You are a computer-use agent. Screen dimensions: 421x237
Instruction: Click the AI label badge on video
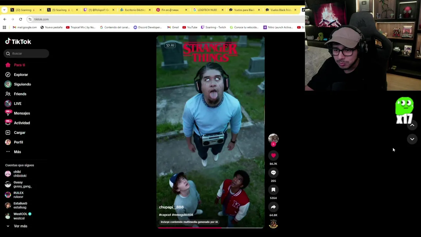(x=170, y=45)
